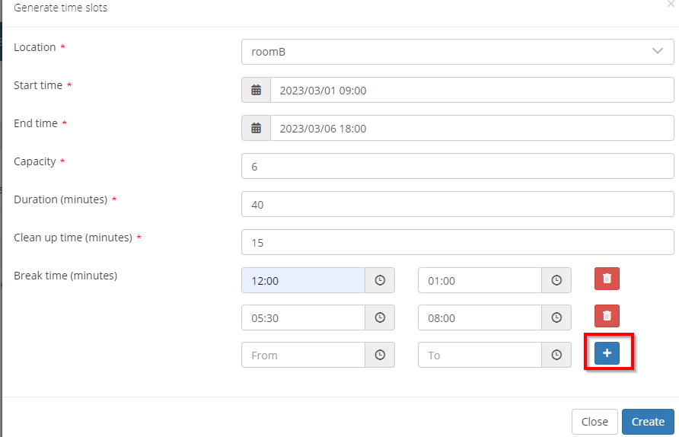Open clock picker for 08:00 break end
The image size is (679, 437).
click(x=556, y=317)
